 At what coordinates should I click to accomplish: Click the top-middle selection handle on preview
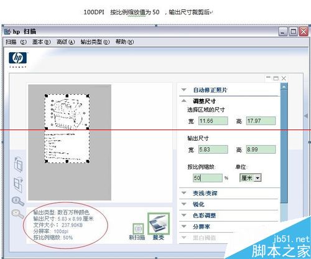click(67, 96)
